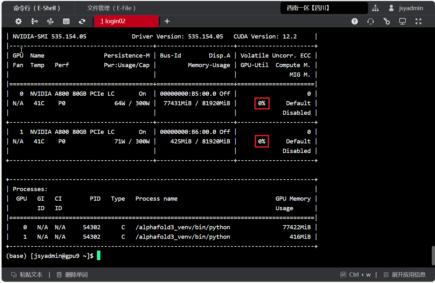The width and height of the screenshot is (435, 283).
Task: Expand 展开应用信息 panel
Action: 405,275
